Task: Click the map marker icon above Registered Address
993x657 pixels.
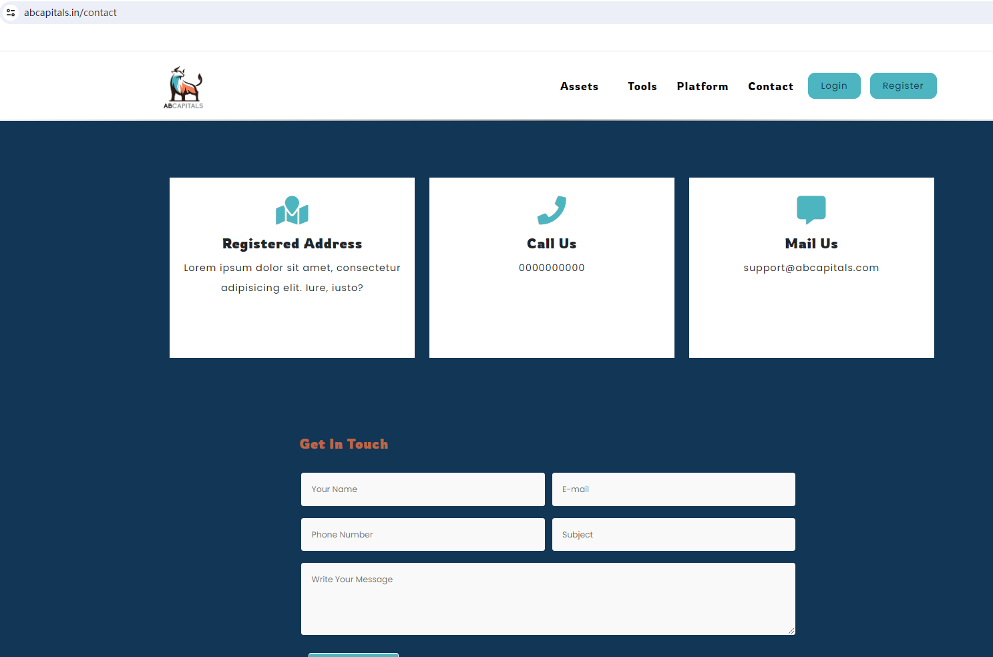Action: pyautogui.click(x=292, y=210)
